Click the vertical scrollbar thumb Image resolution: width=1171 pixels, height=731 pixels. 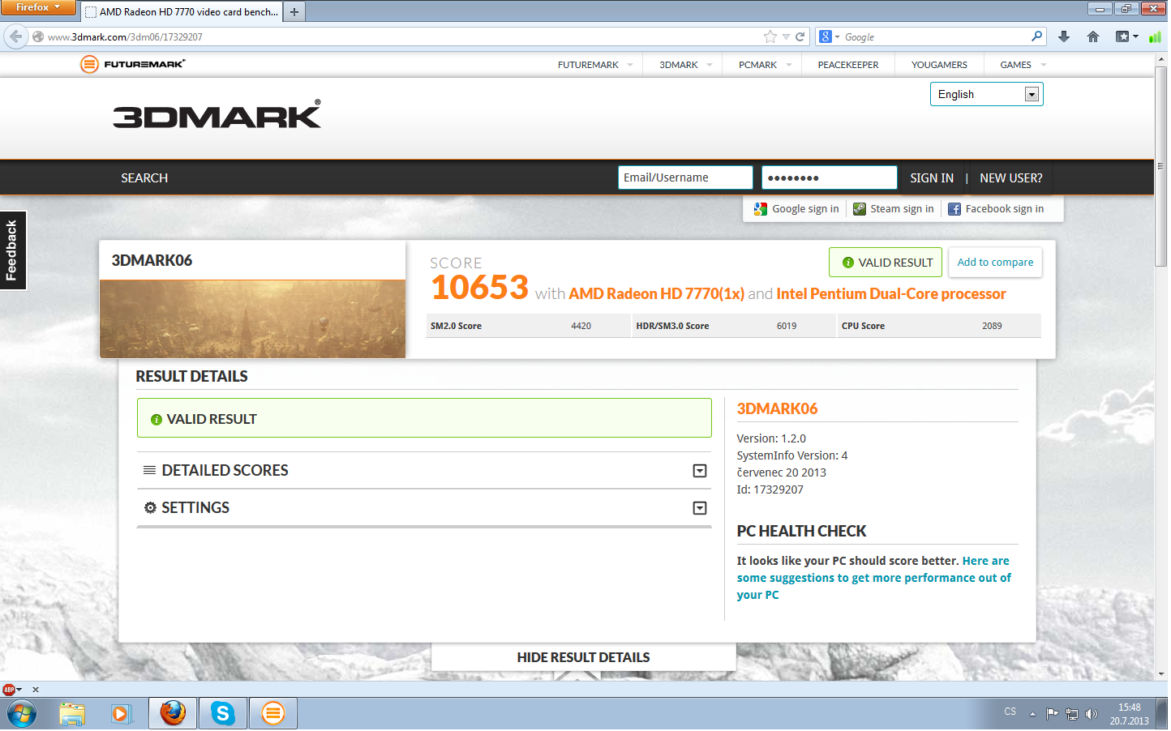1161,166
